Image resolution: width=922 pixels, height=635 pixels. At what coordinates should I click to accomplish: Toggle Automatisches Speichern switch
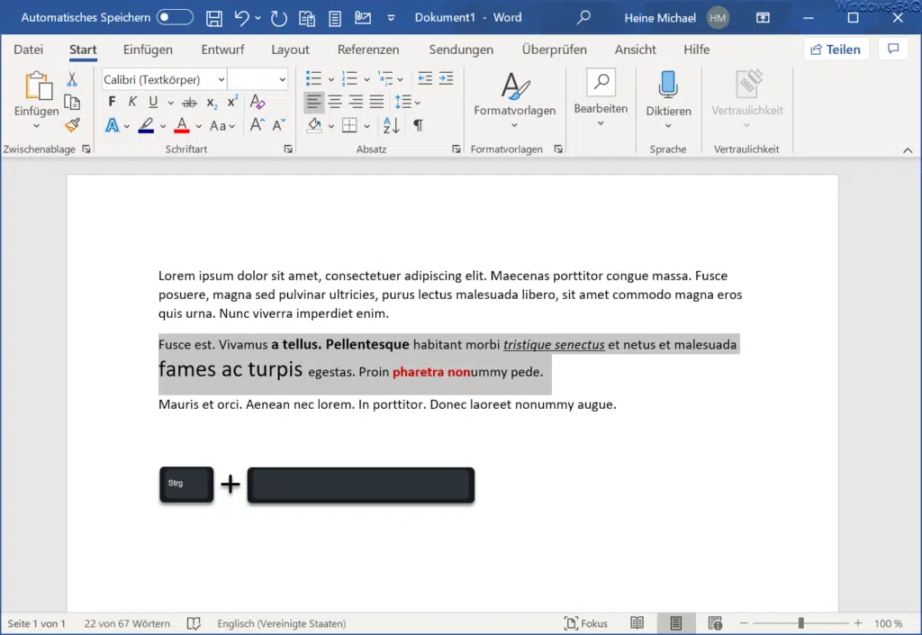175,18
